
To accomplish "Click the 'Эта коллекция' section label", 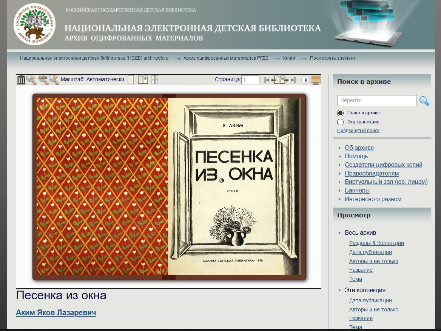I will point(365,290).
